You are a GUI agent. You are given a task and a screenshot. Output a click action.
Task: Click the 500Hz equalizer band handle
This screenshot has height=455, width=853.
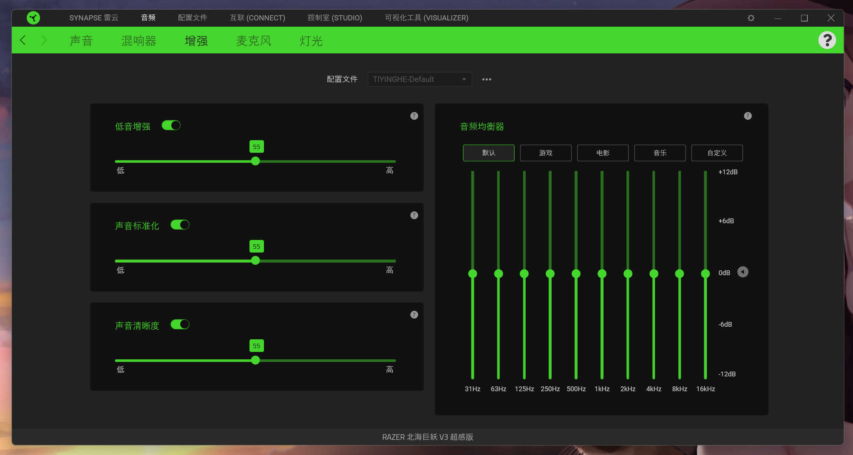(x=576, y=274)
